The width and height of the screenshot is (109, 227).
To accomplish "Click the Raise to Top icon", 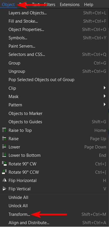I will tap(4, 130).
